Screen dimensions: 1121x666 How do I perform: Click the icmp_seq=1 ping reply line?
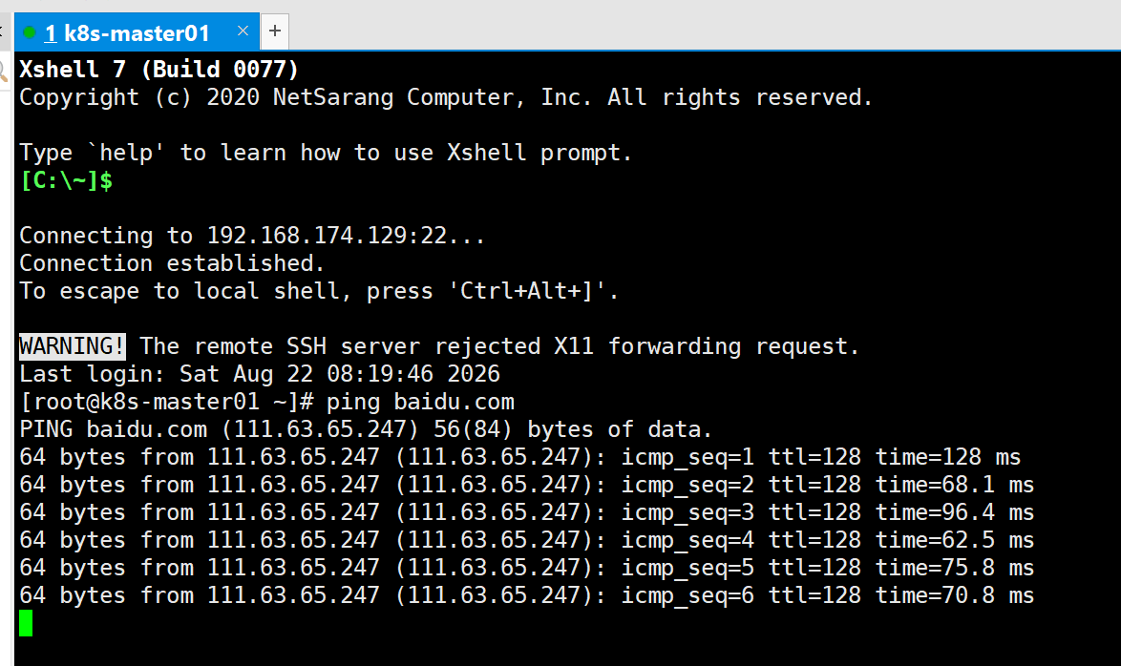[520, 457]
